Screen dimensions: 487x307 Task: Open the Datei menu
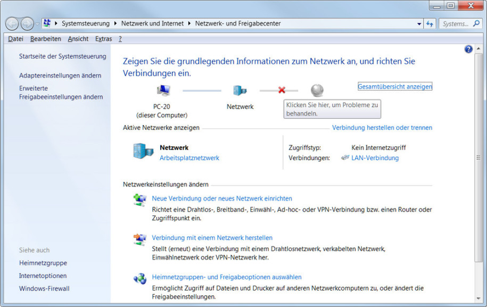pyautogui.click(x=15, y=39)
